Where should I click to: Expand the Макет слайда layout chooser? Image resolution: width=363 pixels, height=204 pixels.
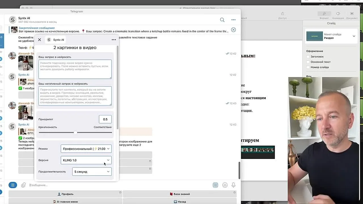(x=354, y=36)
